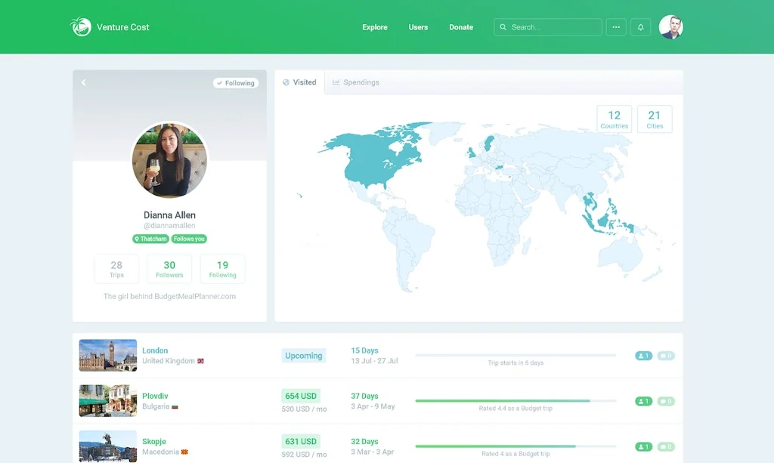Open the London trip link

[155, 350]
